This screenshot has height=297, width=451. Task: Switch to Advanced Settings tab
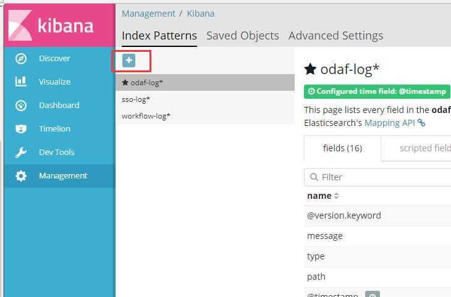pyautogui.click(x=335, y=36)
